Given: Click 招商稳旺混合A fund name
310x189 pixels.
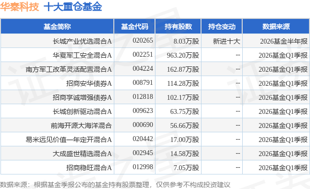Looking at the screenshot, I should pyautogui.click(x=89, y=168).
